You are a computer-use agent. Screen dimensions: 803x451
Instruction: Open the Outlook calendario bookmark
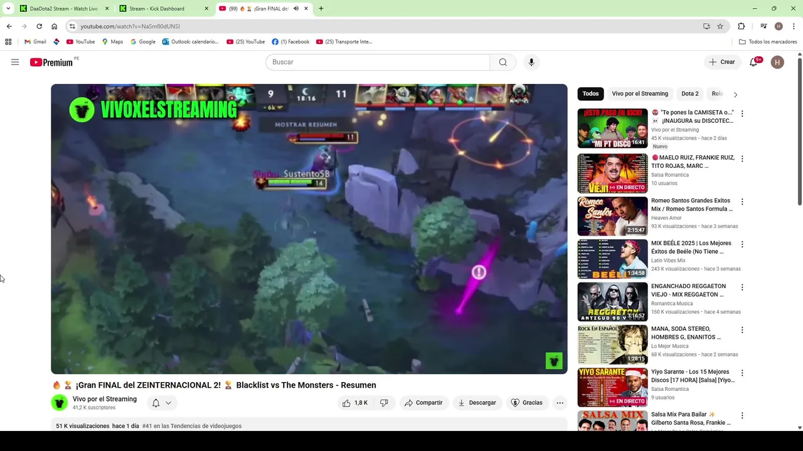190,42
